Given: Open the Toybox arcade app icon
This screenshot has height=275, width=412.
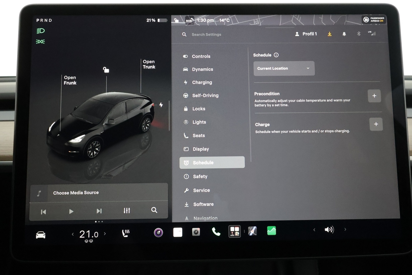Looking at the screenshot, I should 235,232.
